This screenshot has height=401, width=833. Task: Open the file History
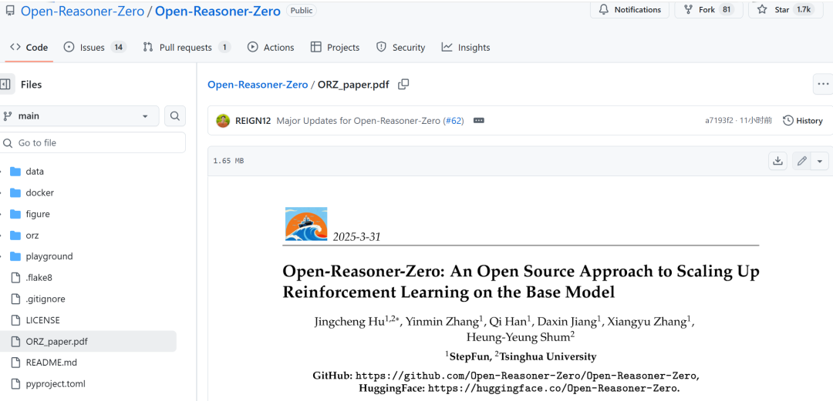(x=803, y=120)
